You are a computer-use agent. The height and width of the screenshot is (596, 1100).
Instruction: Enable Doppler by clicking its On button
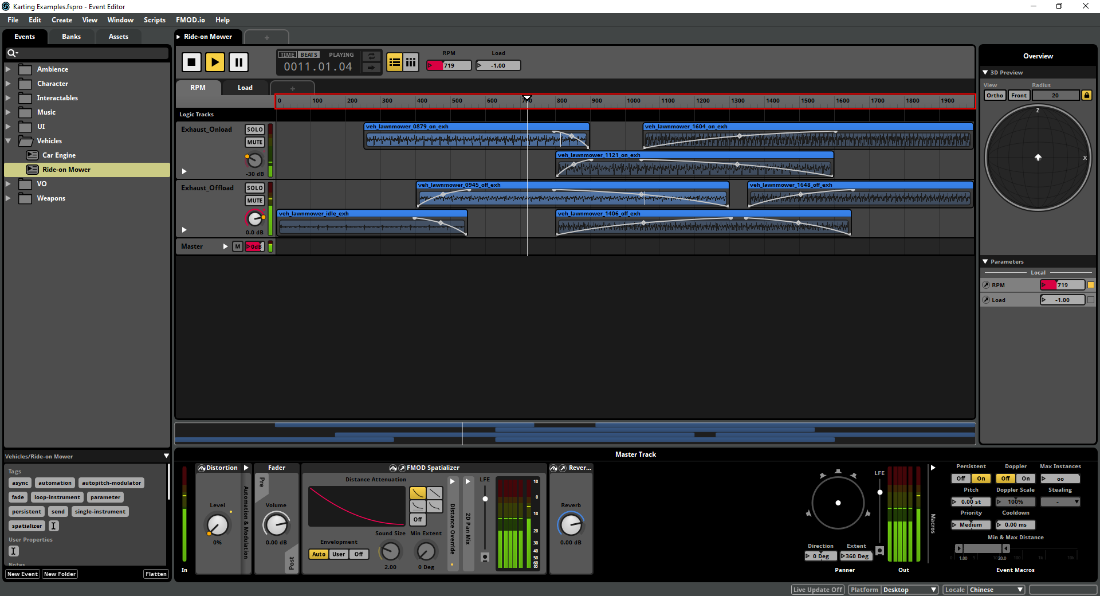pos(1026,478)
